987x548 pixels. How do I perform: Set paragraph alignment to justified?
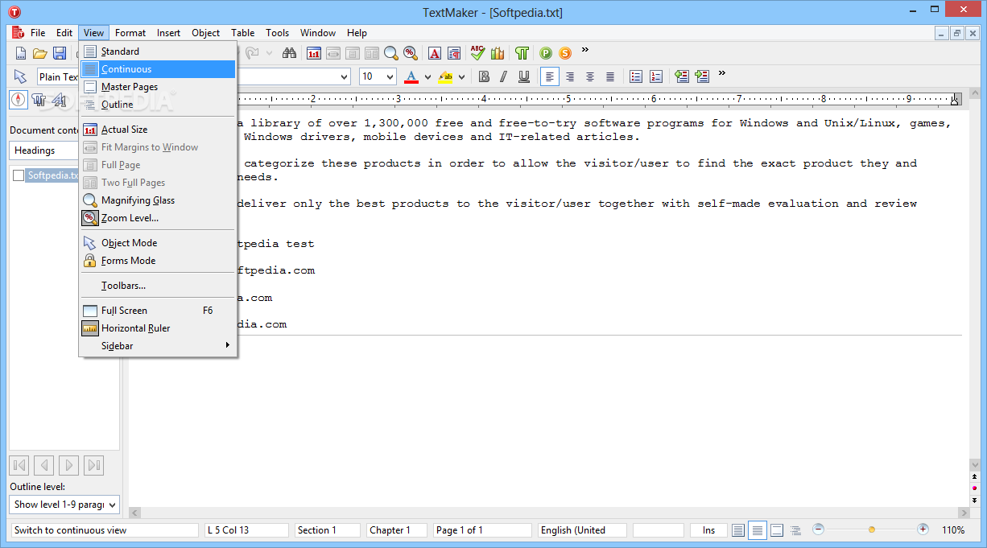point(610,76)
